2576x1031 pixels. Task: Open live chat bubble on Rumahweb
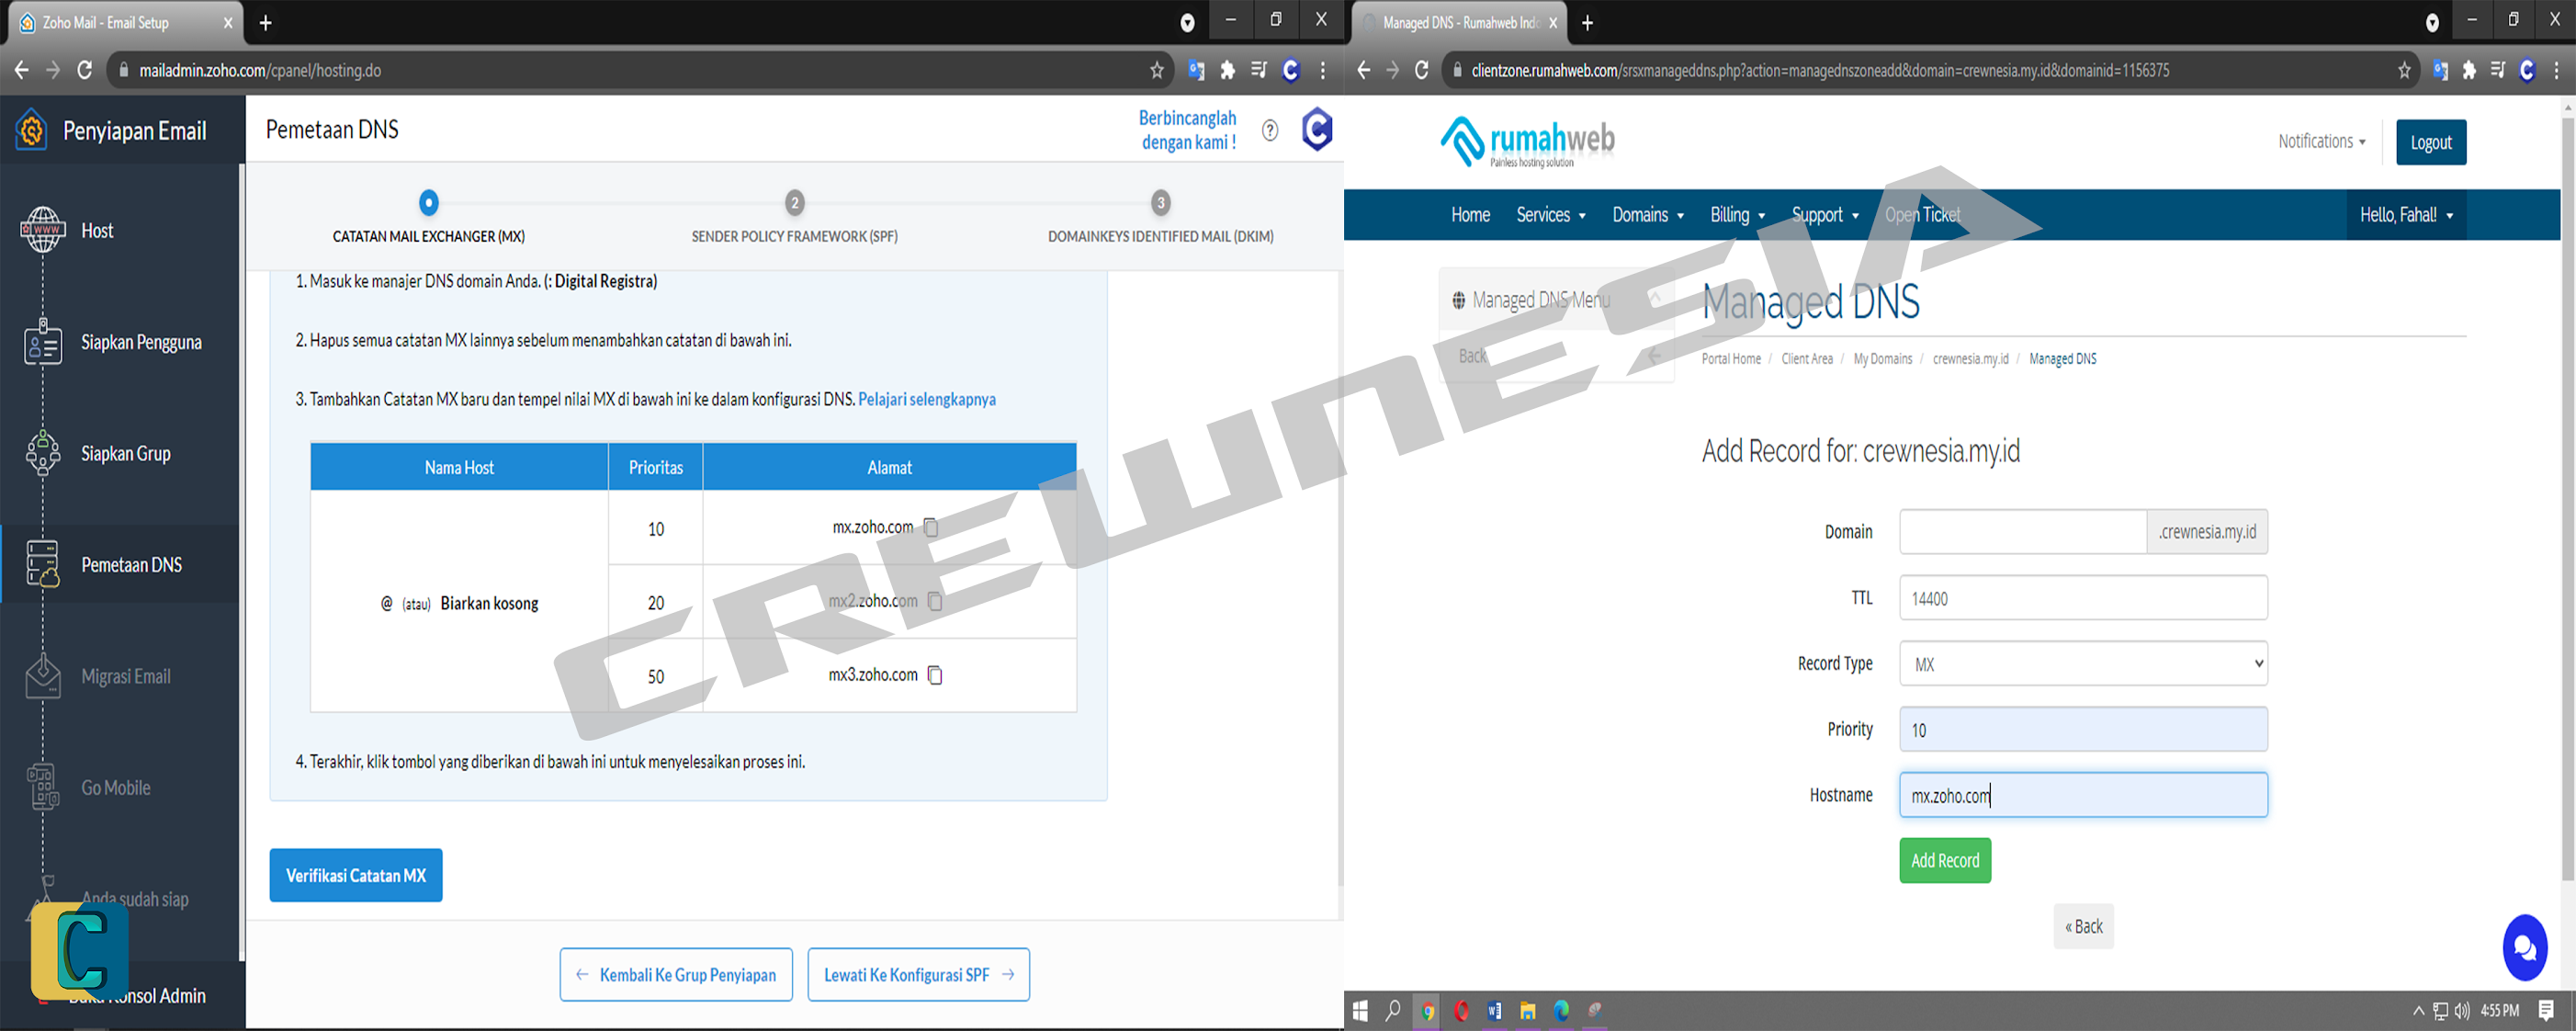point(2524,948)
